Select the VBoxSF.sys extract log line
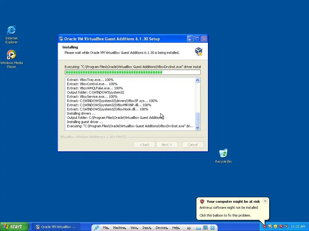Viewport: 309px width, 231px height. coord(112,101)
